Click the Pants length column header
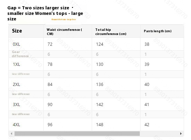 click(x=158, y=31)
